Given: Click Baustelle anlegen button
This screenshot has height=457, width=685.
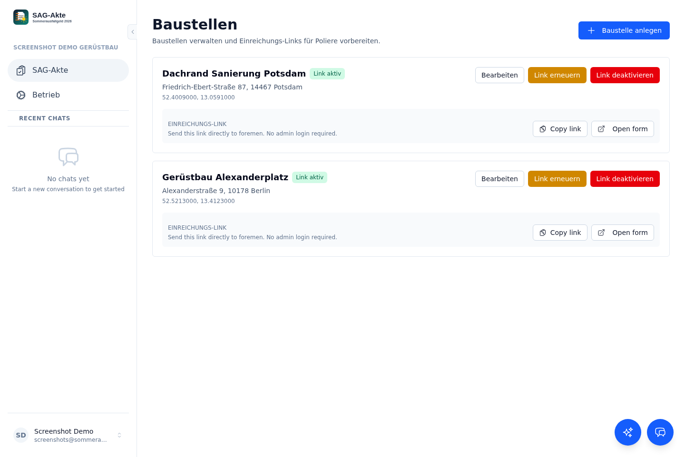Looking at the screenshot, I should click(624, 30).
